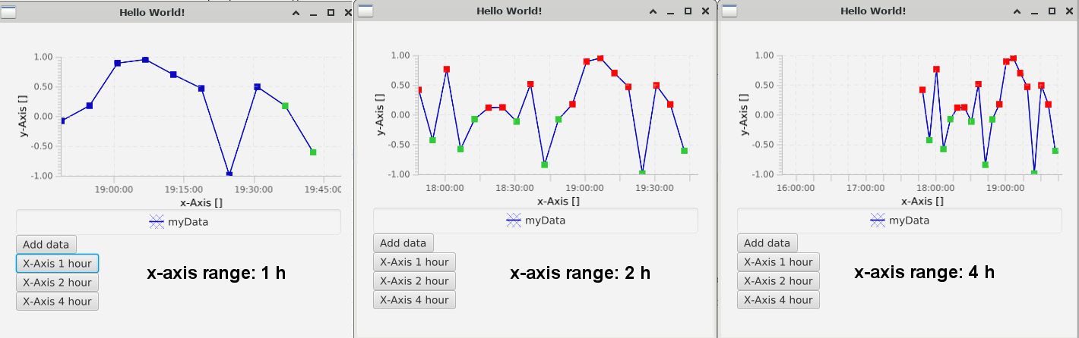
Task: Click the title bar text of the middle window
Action: coord(509,11)
